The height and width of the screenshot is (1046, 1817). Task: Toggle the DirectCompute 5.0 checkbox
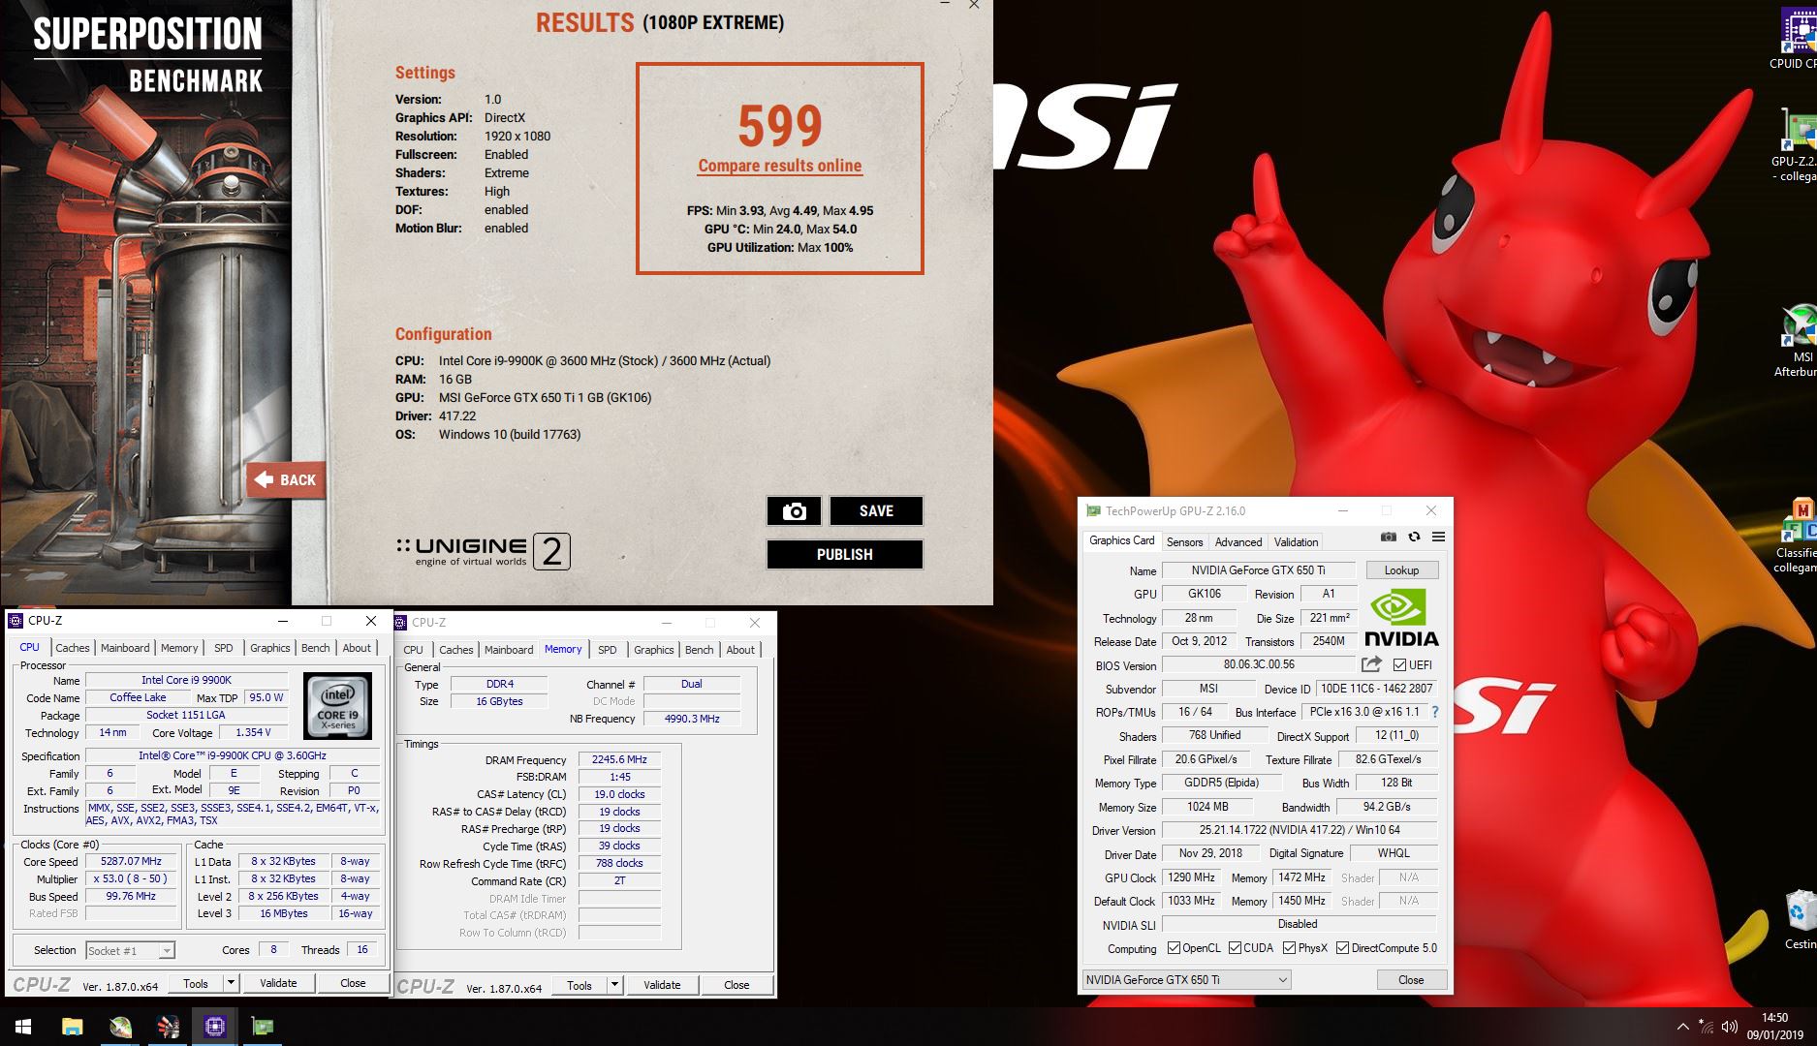coord(1343,948)
